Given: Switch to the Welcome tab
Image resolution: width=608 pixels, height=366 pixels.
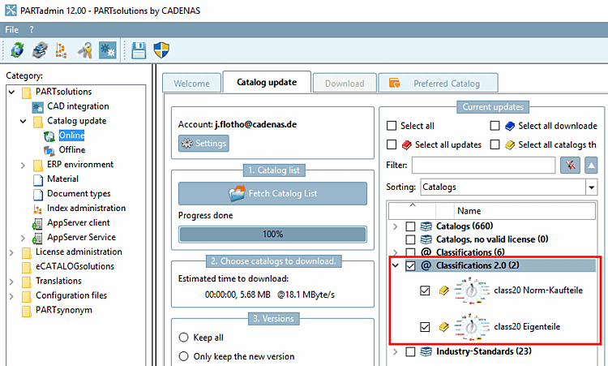Looking at the screenshot, I should coord(191,83).
